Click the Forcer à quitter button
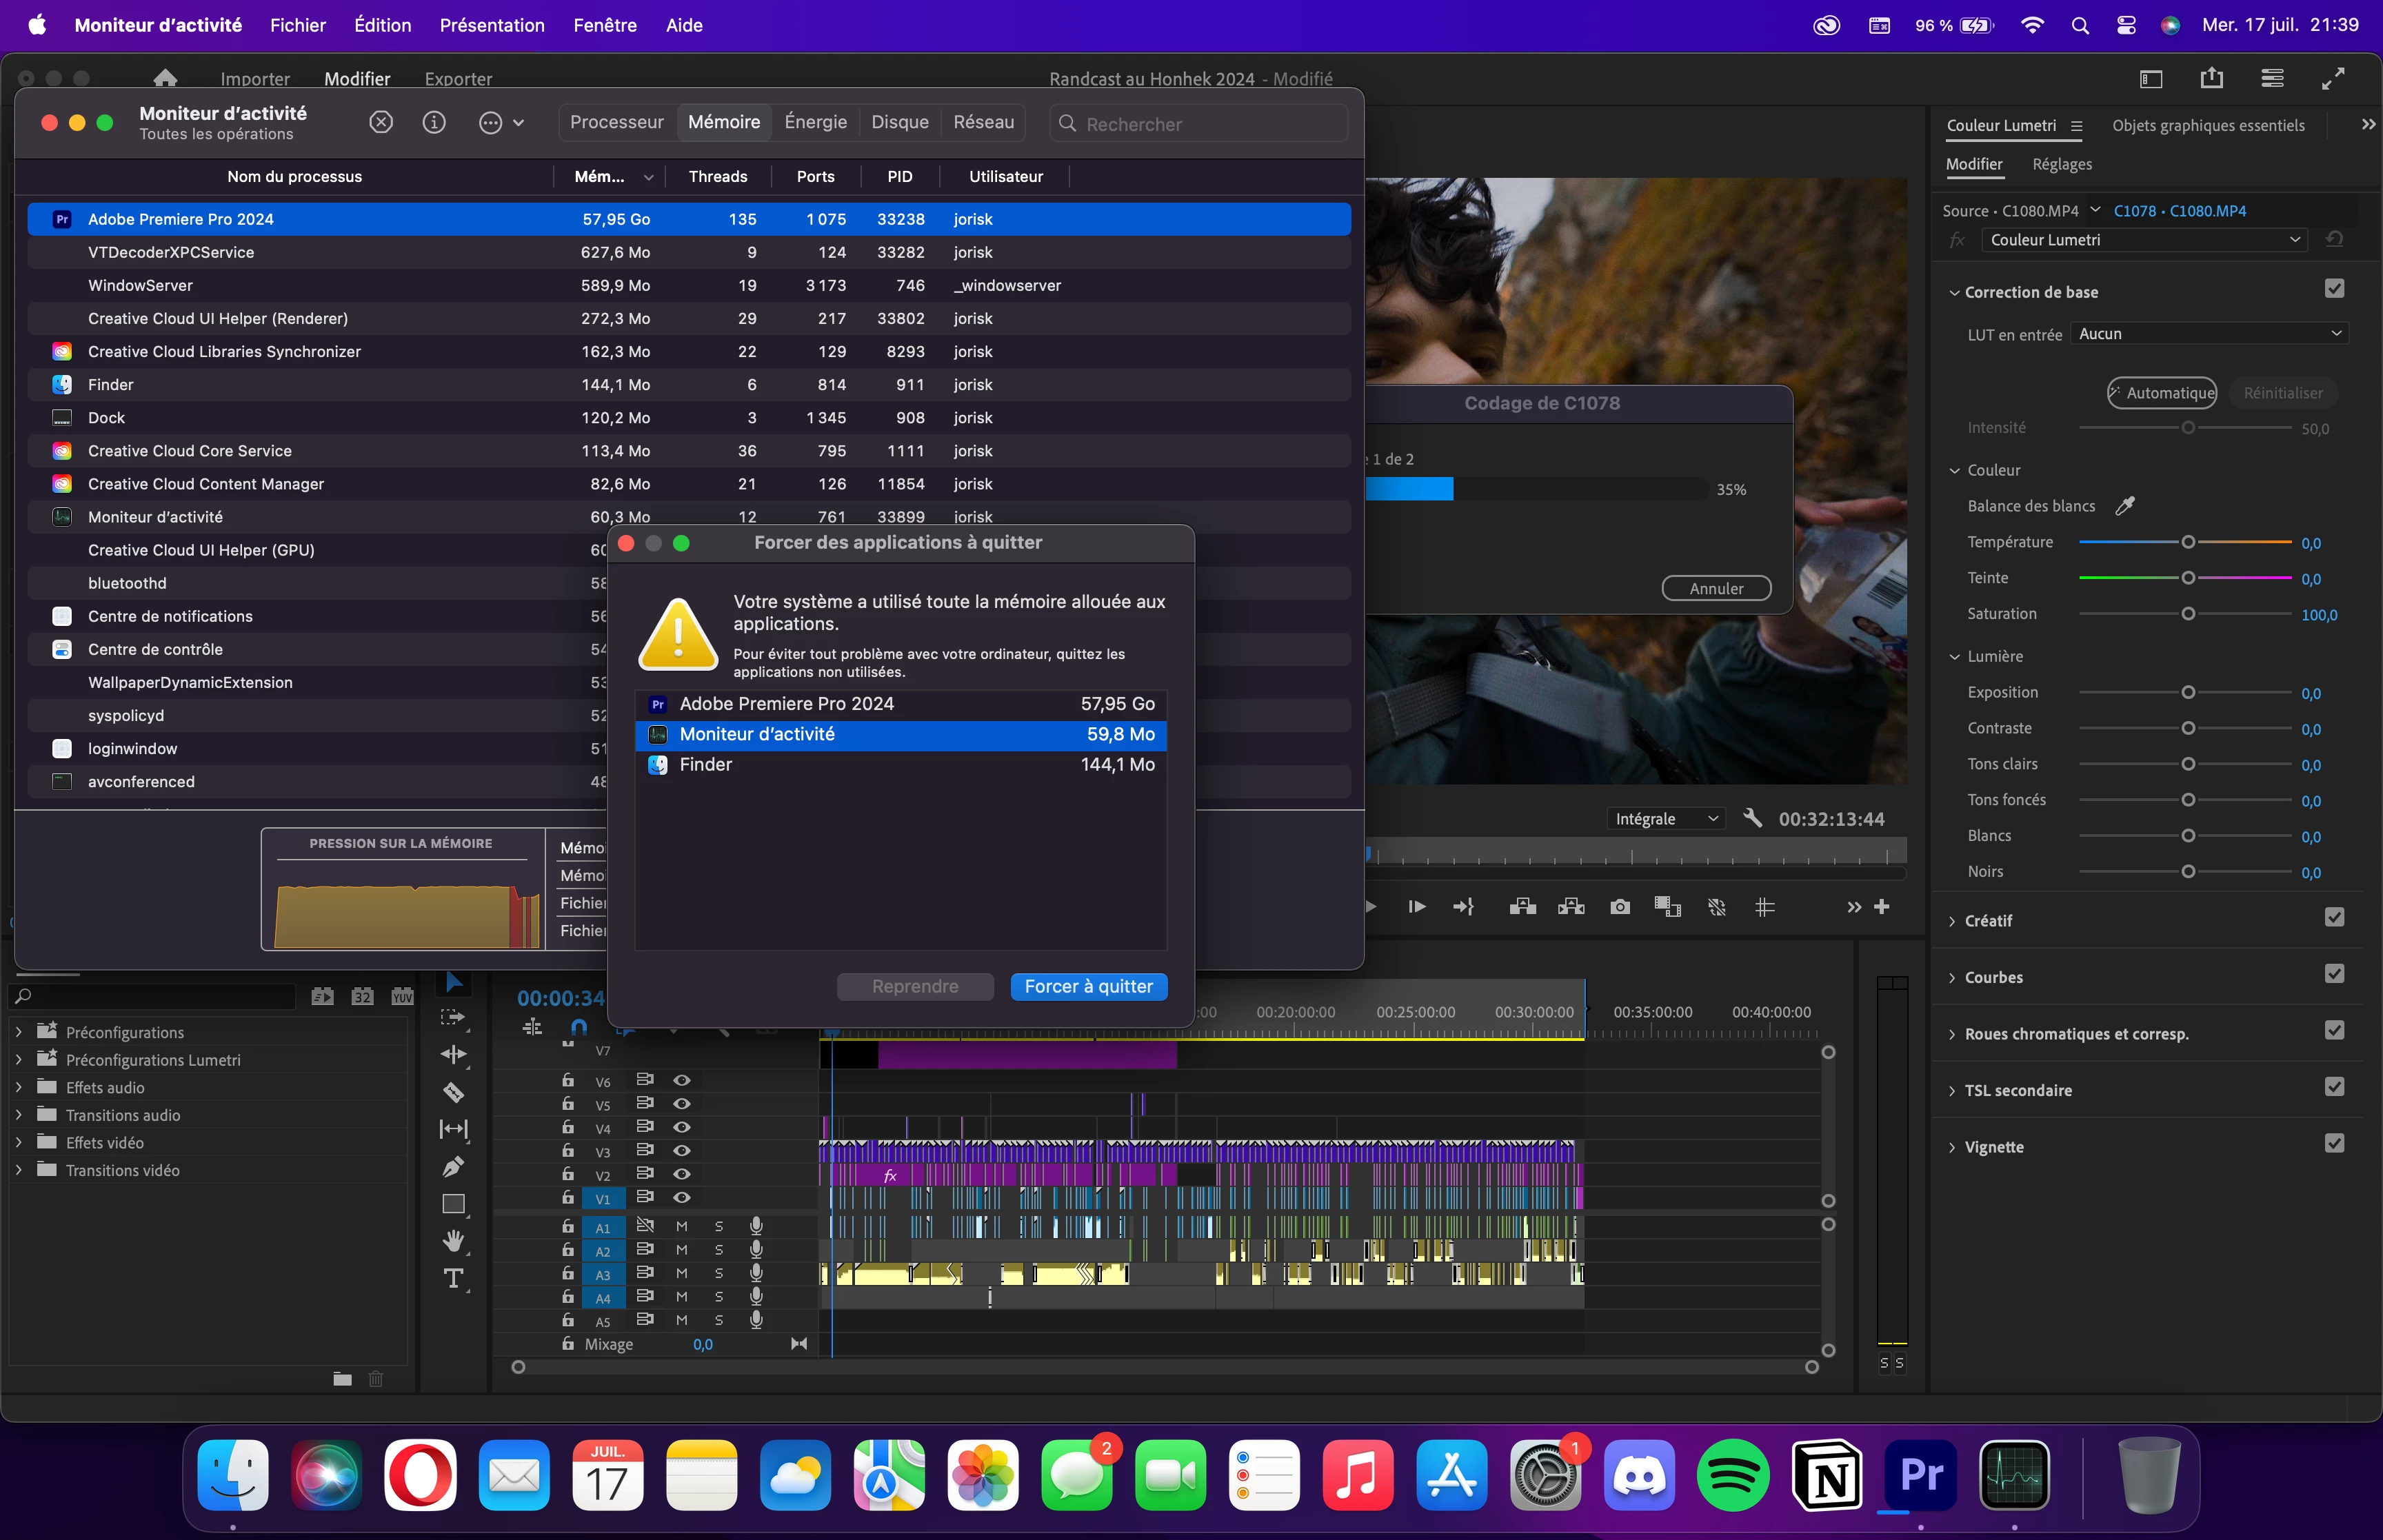 coord(1088,986)
